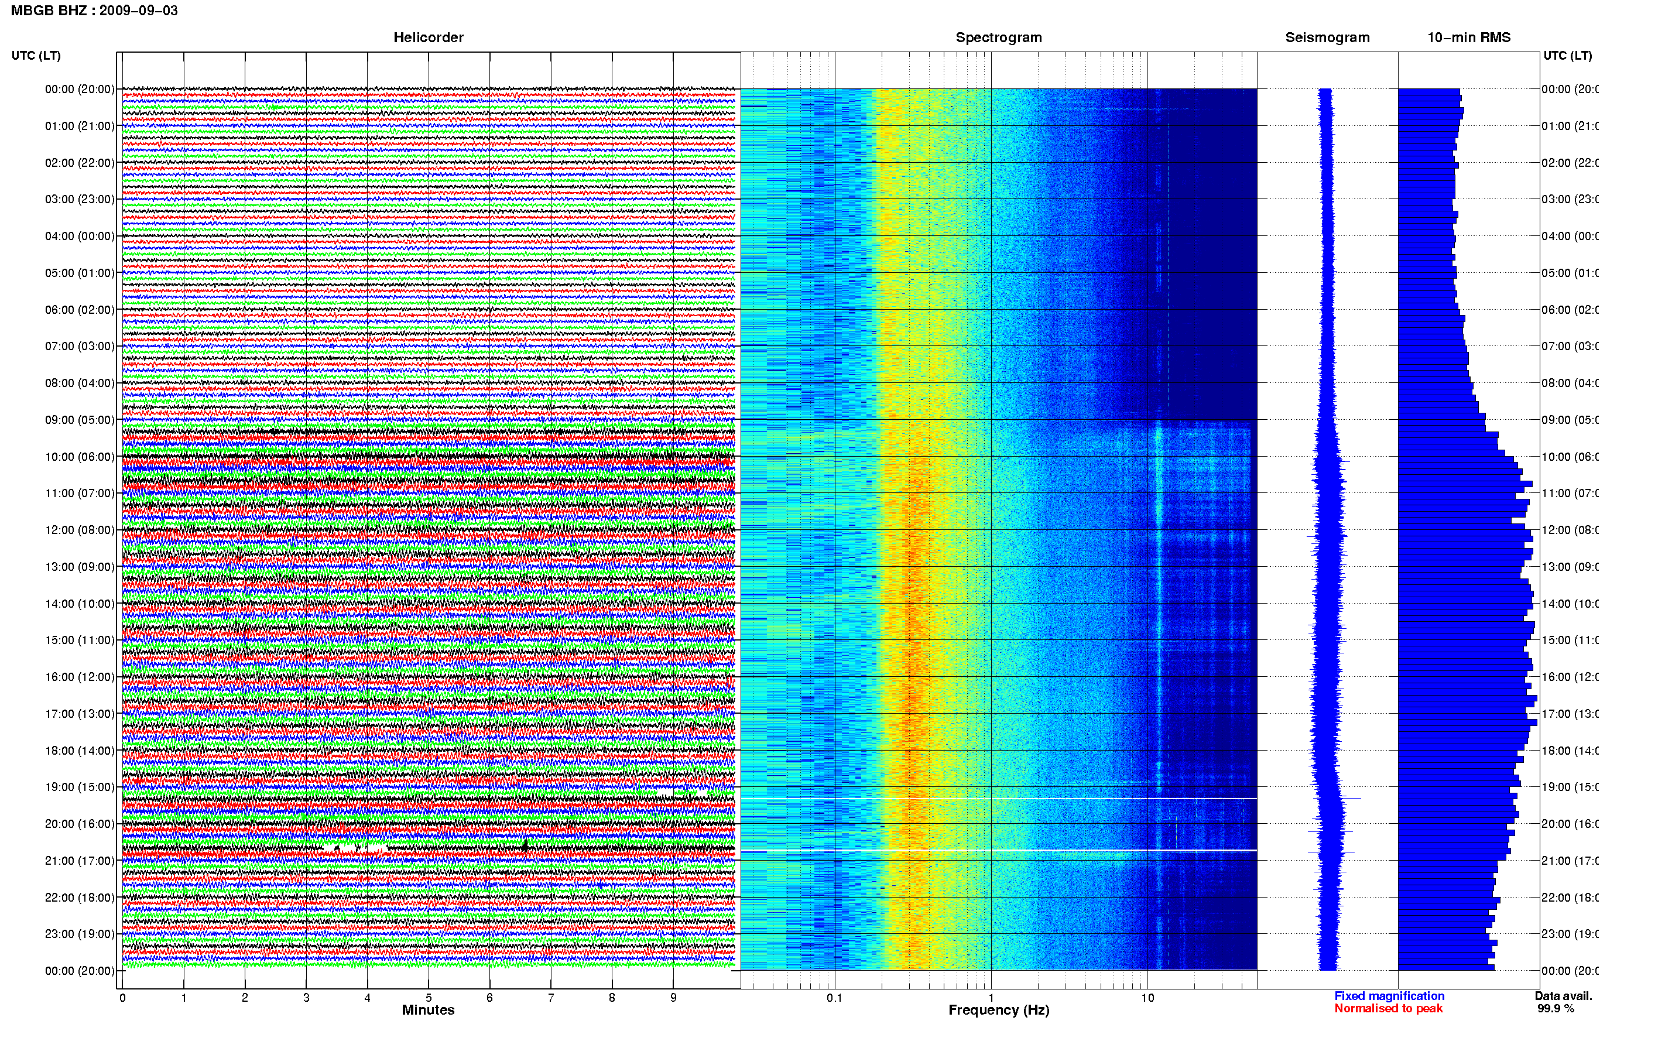
Task: Click the '22:00 (18:00)' left time label
Action: coord(80,898)
